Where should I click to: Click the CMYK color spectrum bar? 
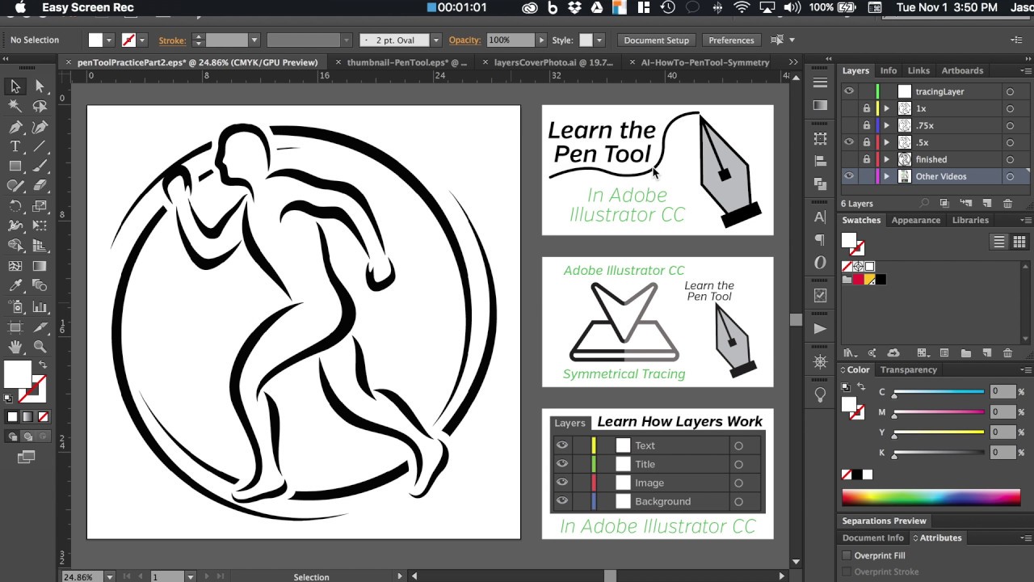coord(931,497)
